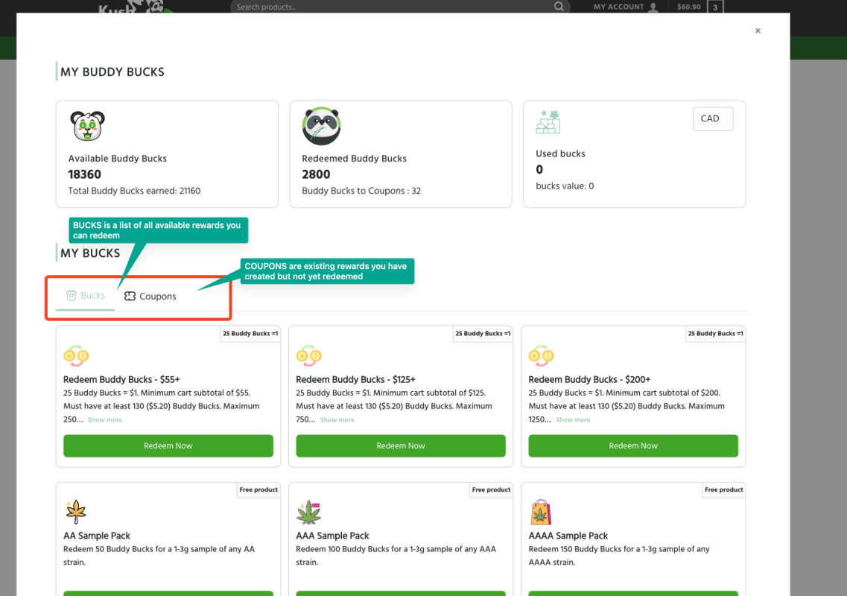The height and width of the screenshot is (596, 847).
Task: Open My Account via the person icon
Action: point(651,7)
